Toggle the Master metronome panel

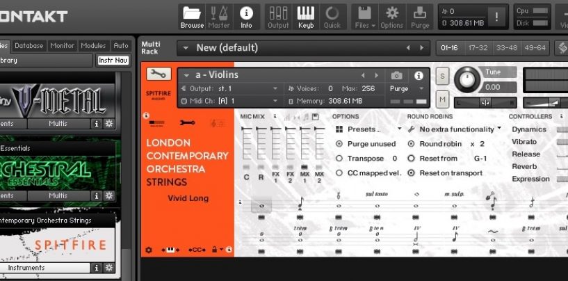(x=219, y=17)
